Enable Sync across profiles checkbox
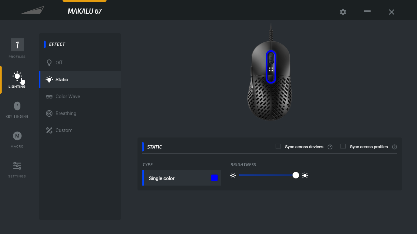Screen dimensions: 417x234 coord(343,146)
